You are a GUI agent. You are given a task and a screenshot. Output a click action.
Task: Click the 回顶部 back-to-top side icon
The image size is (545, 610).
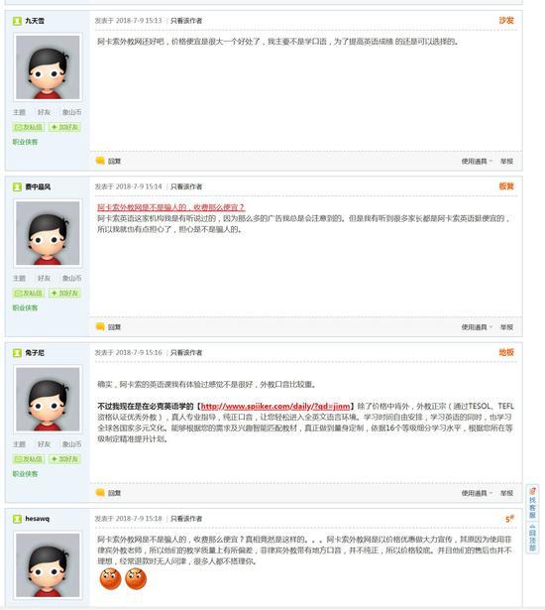tap(532, 538)
